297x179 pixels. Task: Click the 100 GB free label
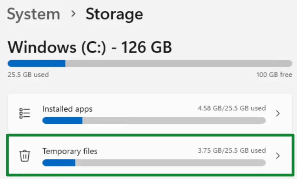tap(274, 74)
